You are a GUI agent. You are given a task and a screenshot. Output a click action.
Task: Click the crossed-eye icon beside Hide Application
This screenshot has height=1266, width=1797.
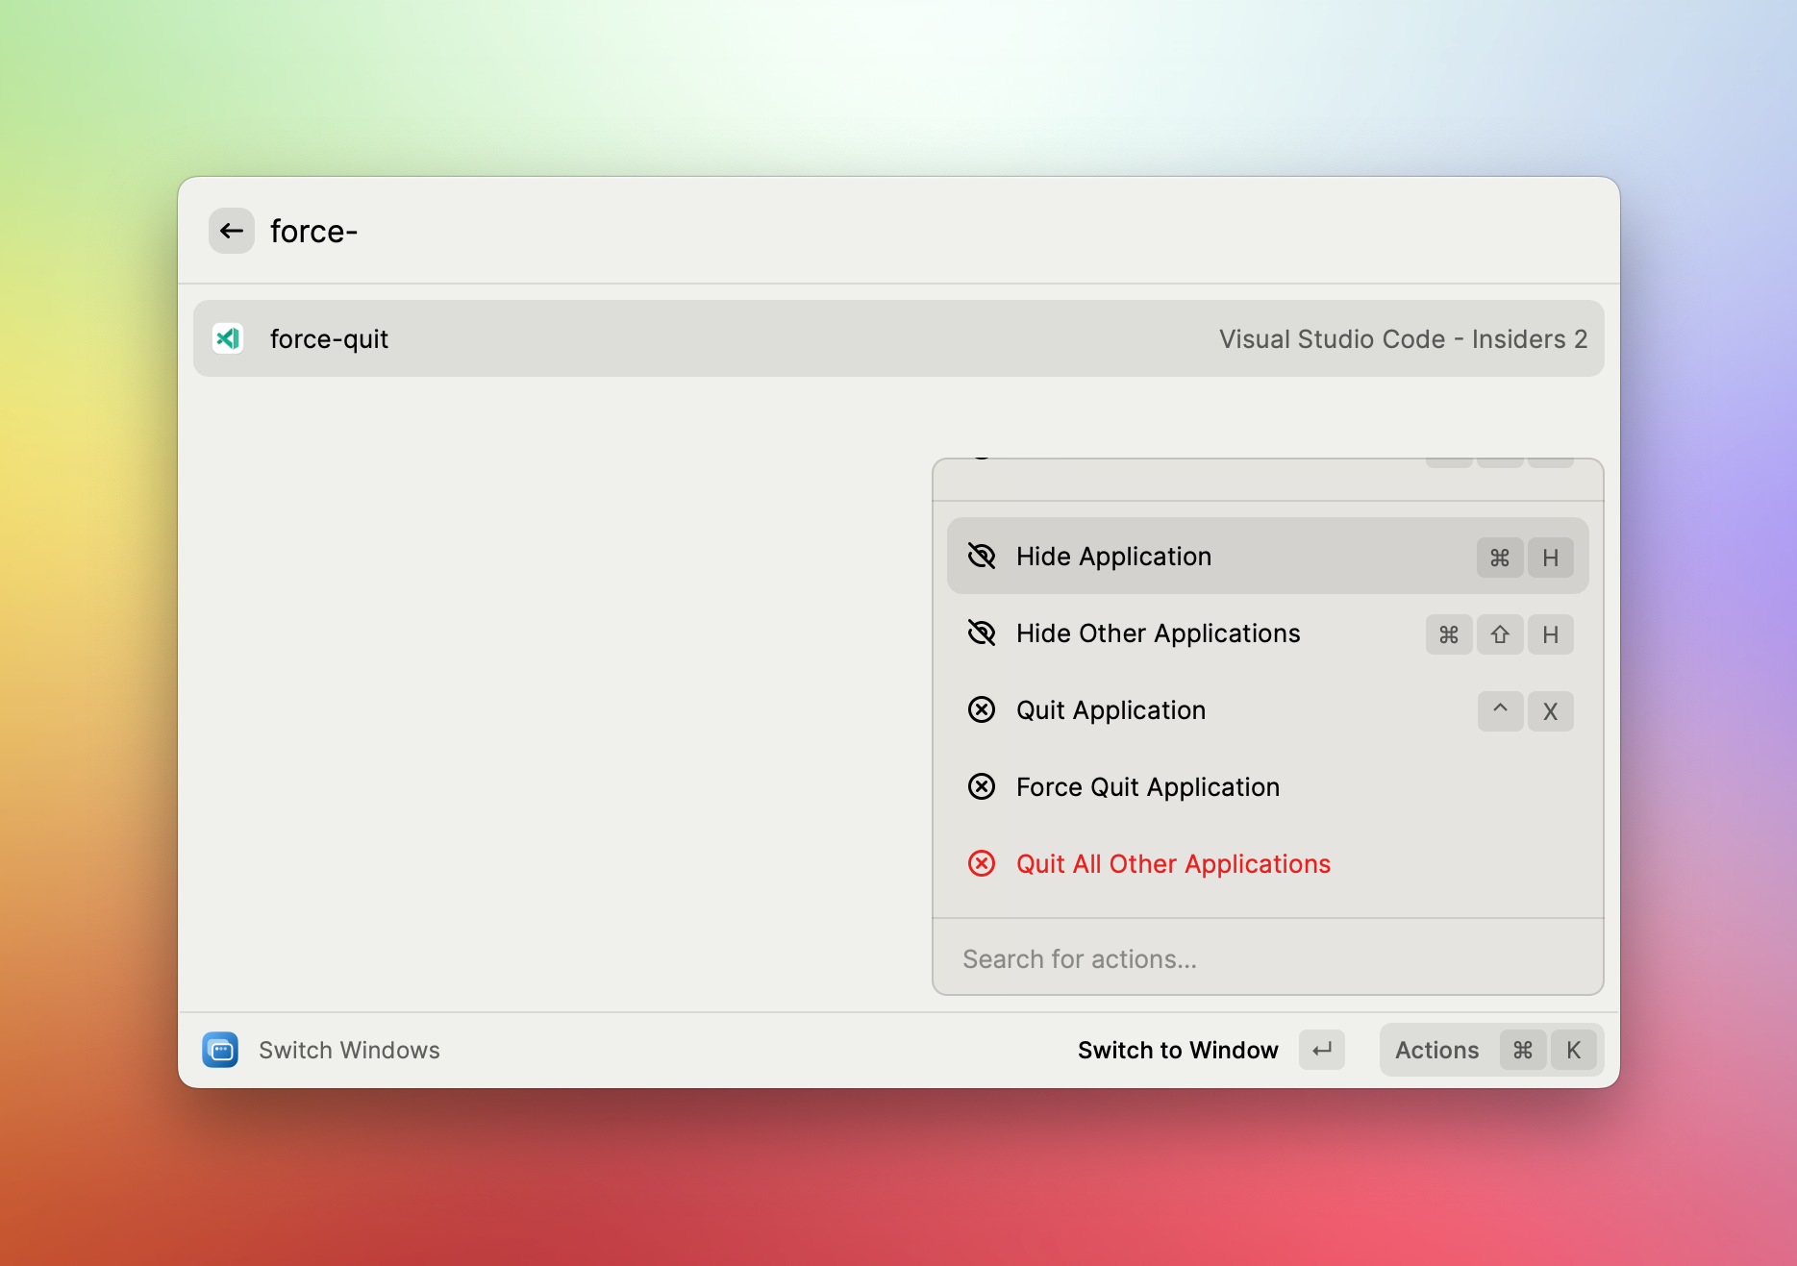click(982, 557)
